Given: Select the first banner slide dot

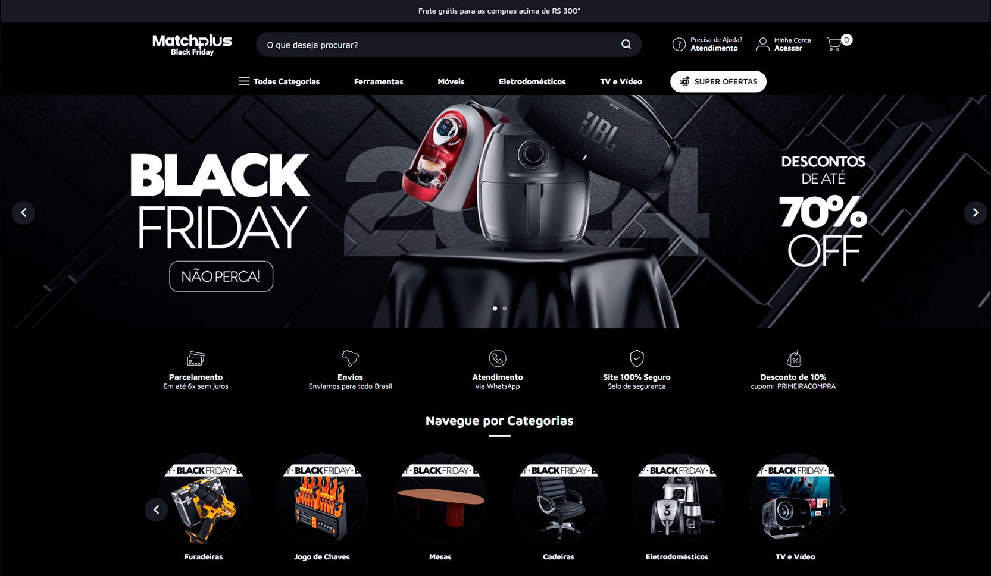Looking at the screenshot, I should pyautogui.click(x=495, y=309).
